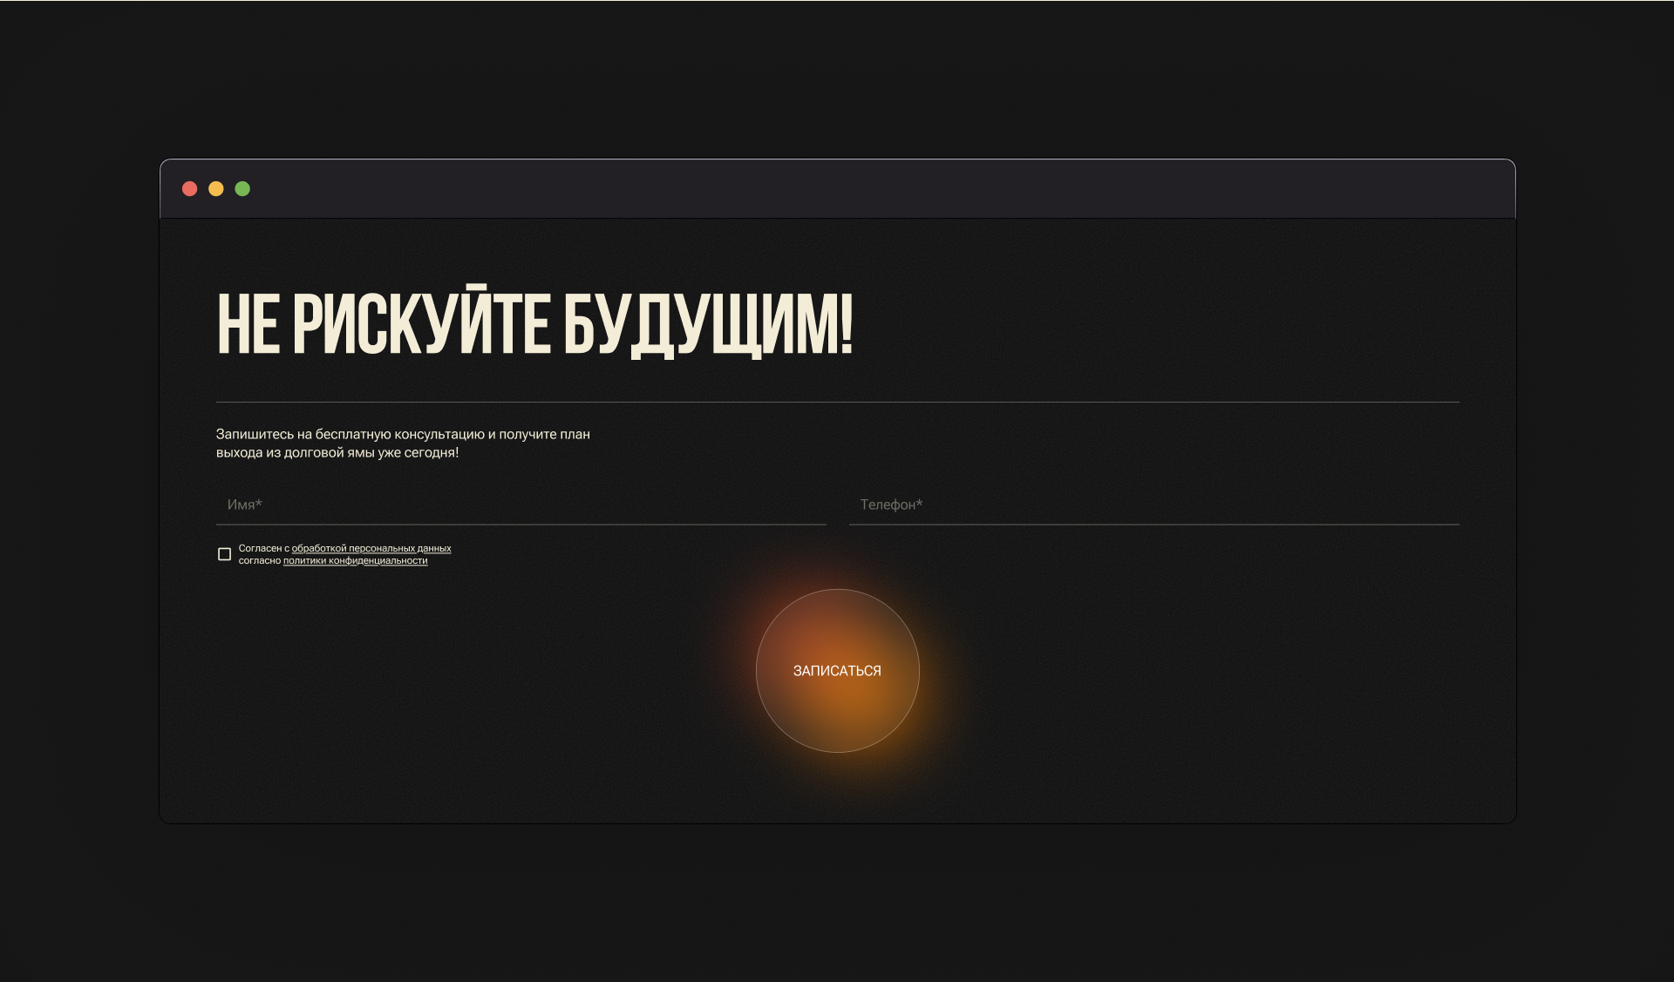The image size is (1674, 982).
Task: Click the red close dot
Action: point(189,189)
